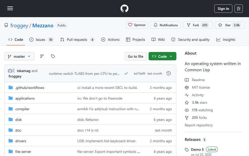Click the green commit status checkmark
The image size is (249, 156).
point(126,74)
